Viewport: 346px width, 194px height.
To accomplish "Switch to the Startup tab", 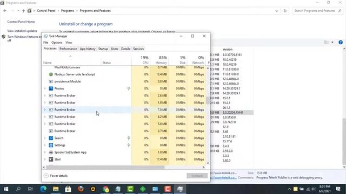I will click(103, 49).
